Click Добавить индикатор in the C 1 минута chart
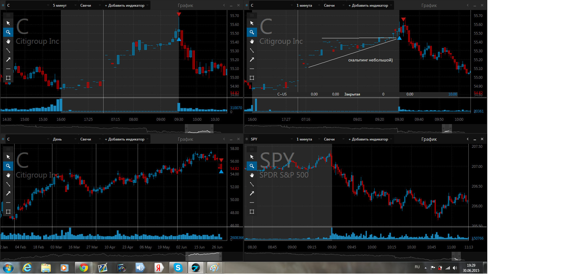The height and width of the screenshot is (277, 582). (370, 5)
